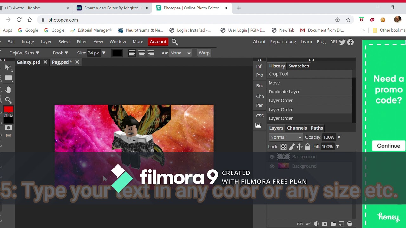Open Photopea search magnifier icon
The image size is (406, 228).
click(x=175, y=42)
